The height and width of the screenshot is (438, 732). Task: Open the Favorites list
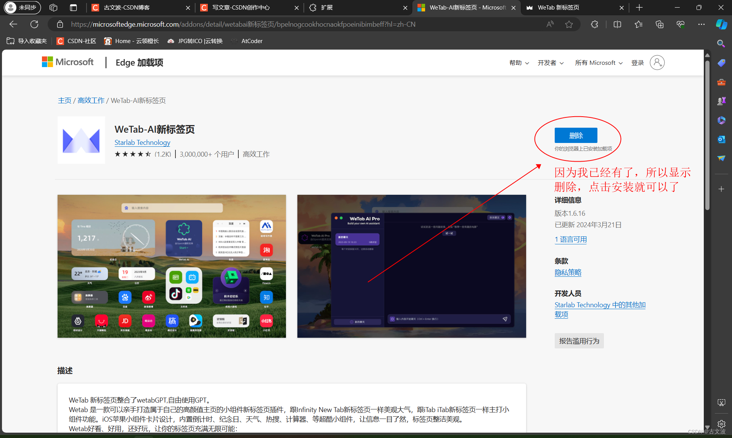coord(639,24)
